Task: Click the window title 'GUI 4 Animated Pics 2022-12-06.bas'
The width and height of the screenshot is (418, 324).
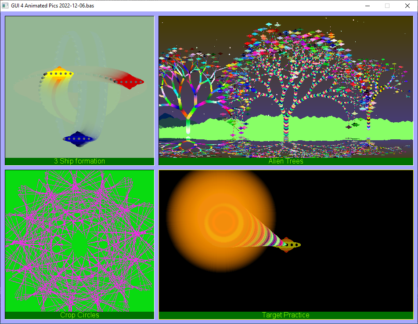Action: click(x=53, y=6)
